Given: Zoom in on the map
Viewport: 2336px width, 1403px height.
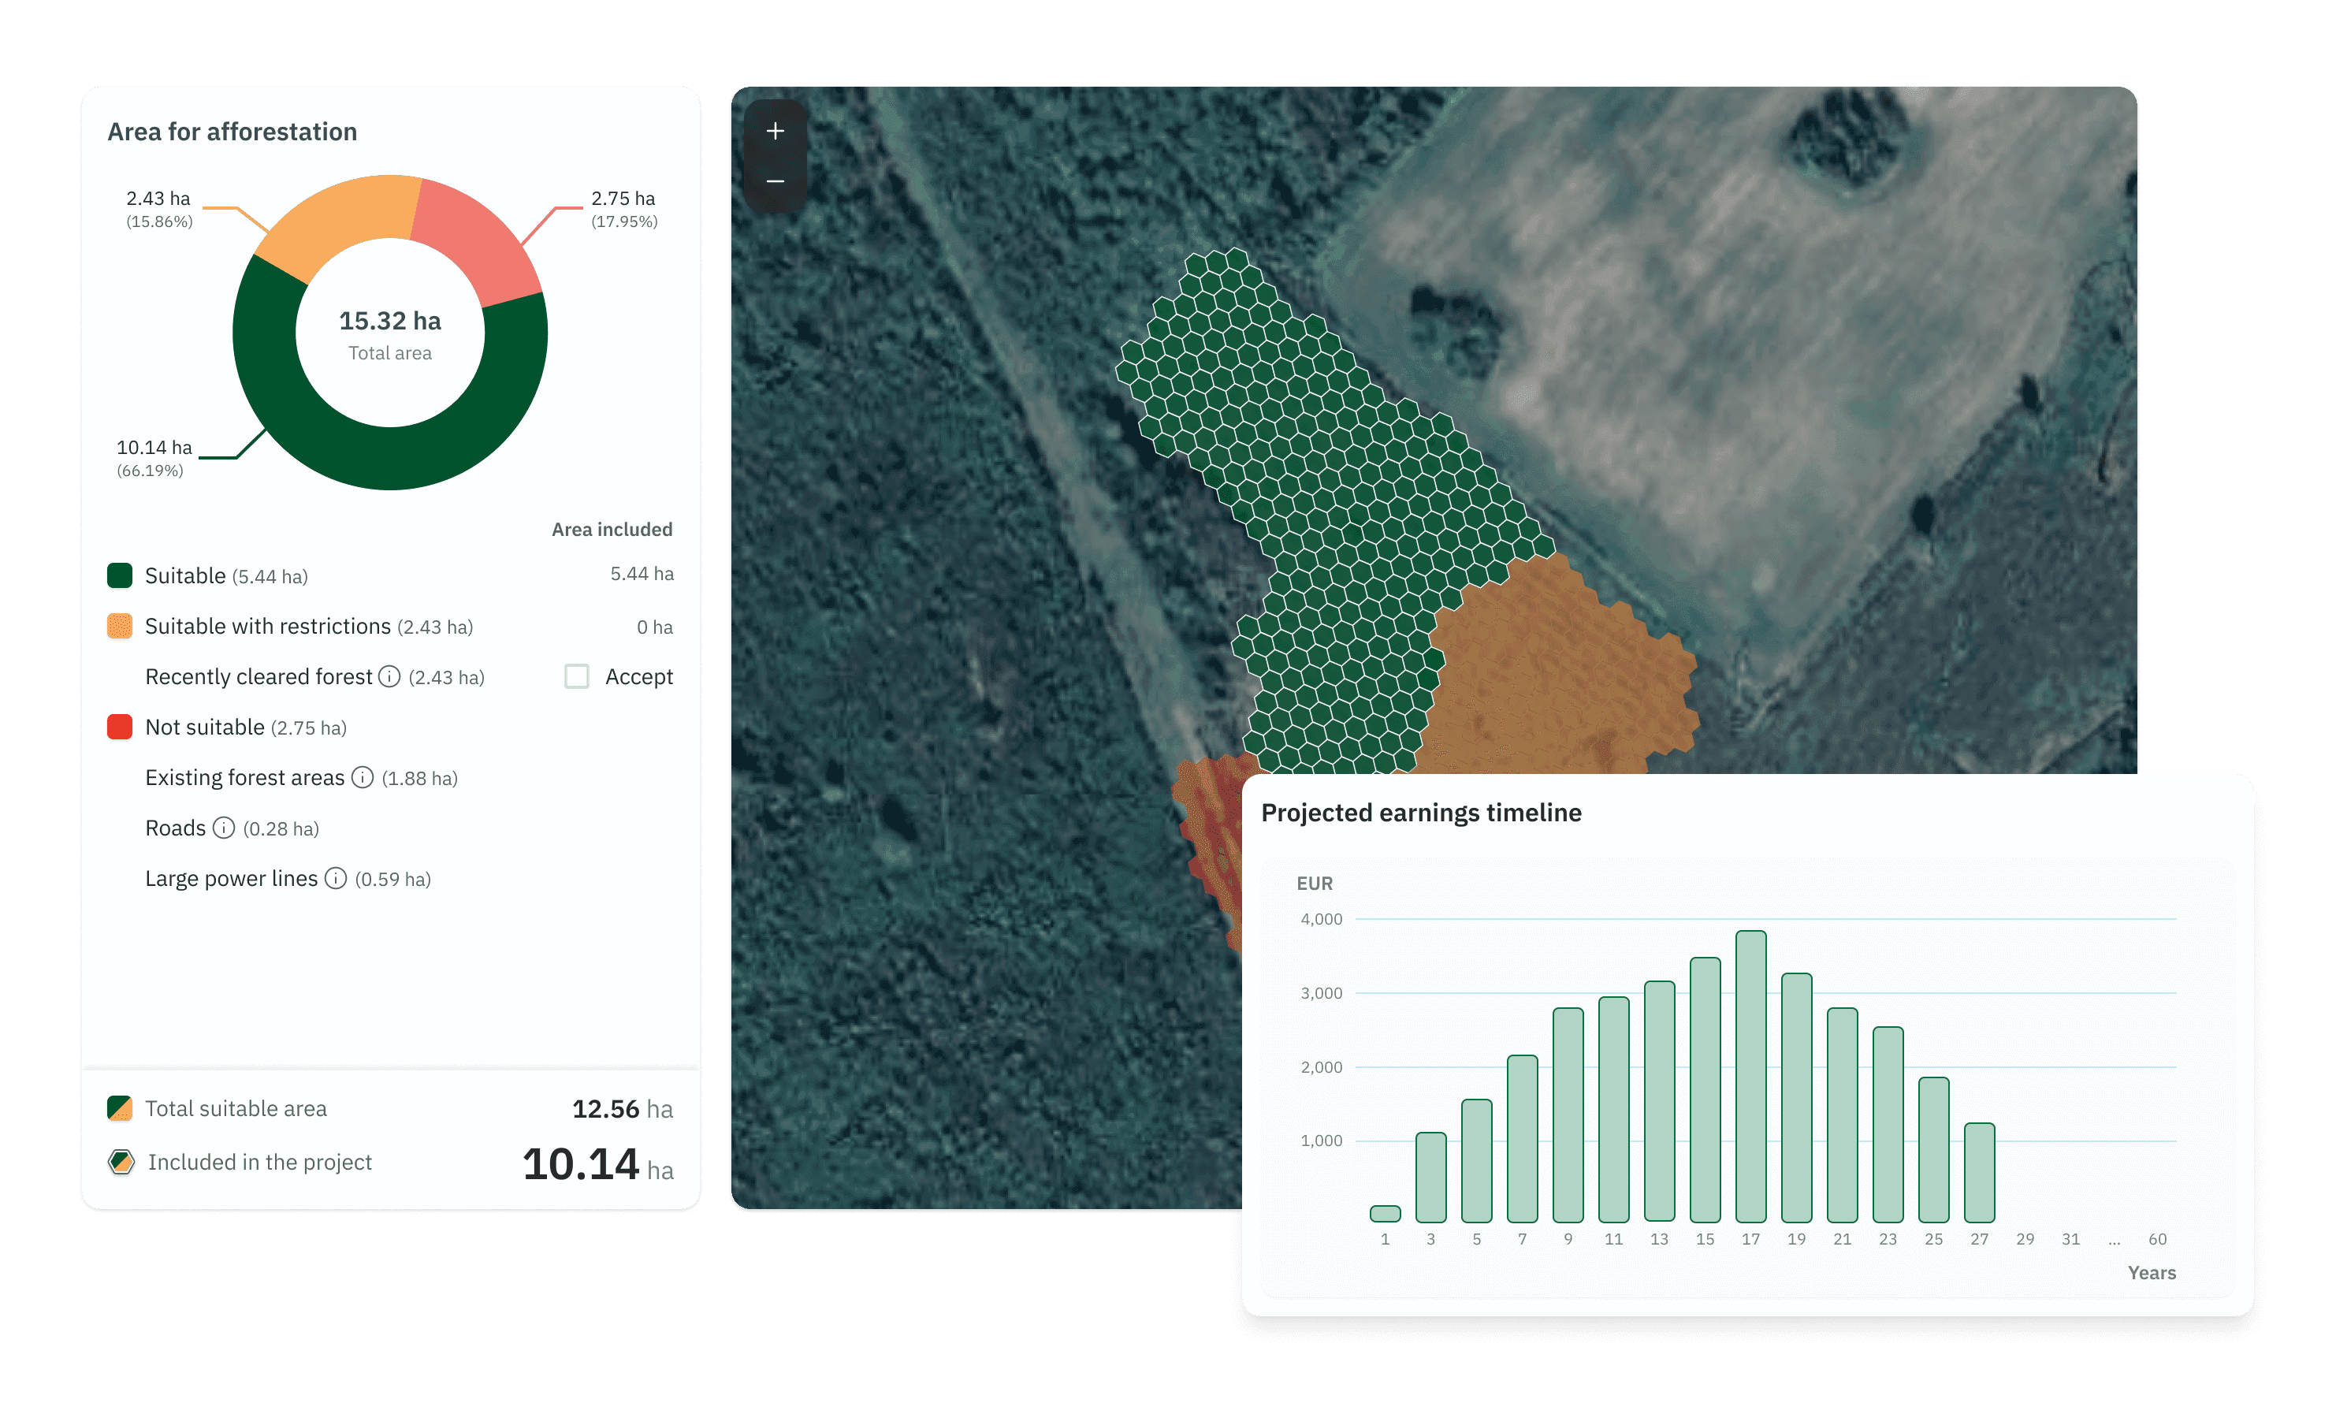Looking at the screenshot, I should [776, 132].
